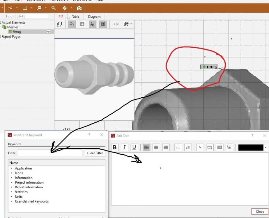Open the black text color swatch dropdown
This screenshot has width=269, height=218.
pos(266,147)
